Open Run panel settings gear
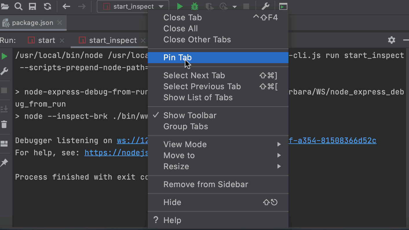409x230 pixels. [392, 40]
